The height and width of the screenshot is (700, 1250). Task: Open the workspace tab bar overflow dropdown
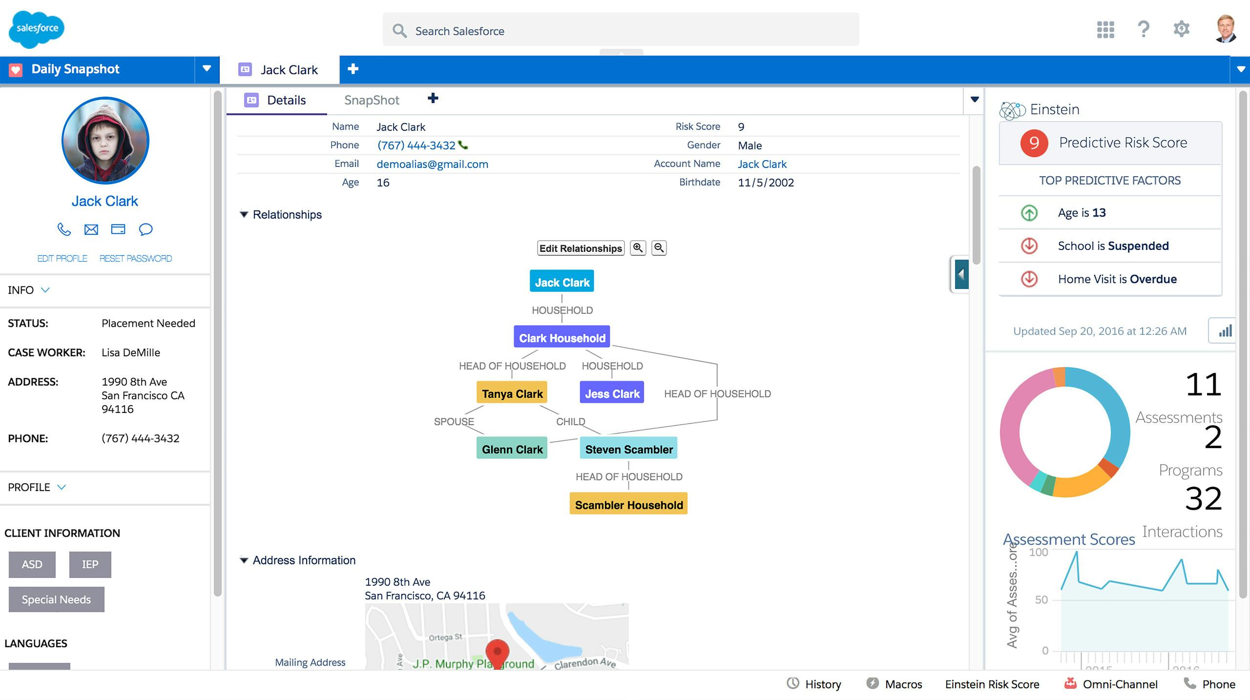coord(1240,69)
